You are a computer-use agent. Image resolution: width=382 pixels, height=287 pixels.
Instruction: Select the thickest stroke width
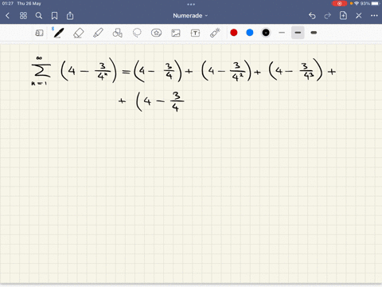click(x=314, y=33)
